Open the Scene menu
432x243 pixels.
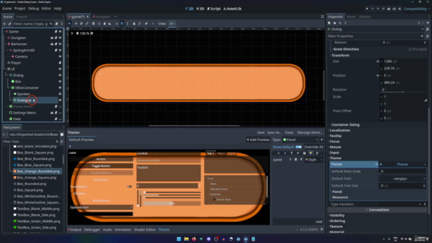click(7, 9)
